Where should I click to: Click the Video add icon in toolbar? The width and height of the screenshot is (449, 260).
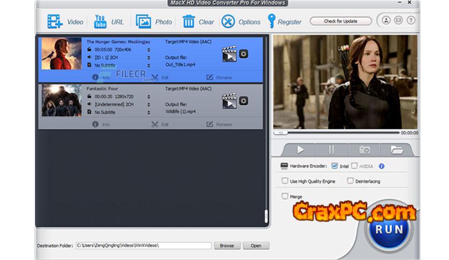tap(55, 21)
